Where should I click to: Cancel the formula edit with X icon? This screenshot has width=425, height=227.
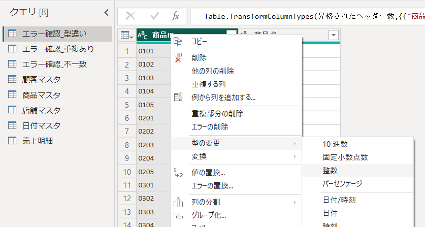click(130, 16)
